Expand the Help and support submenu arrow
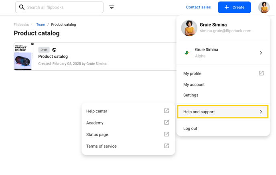The width and height of the screenshot is (276, 175). (x=261, y=112)
